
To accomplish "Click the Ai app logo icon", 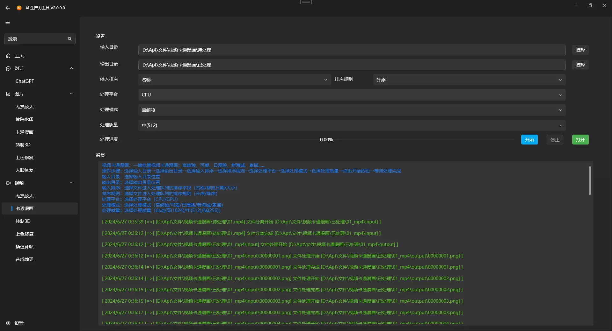I will [x=19, y=8].
